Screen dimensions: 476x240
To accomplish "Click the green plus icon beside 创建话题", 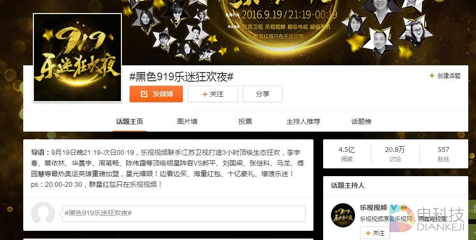I will (431, 75).
